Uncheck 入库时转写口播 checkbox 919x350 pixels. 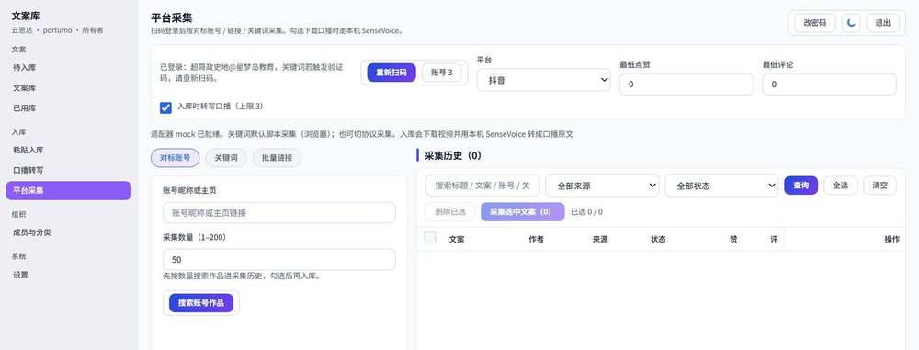(165, 107)
